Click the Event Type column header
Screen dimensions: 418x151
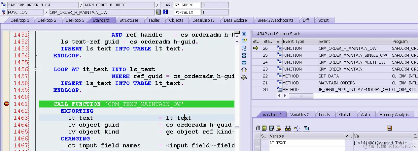300,41
